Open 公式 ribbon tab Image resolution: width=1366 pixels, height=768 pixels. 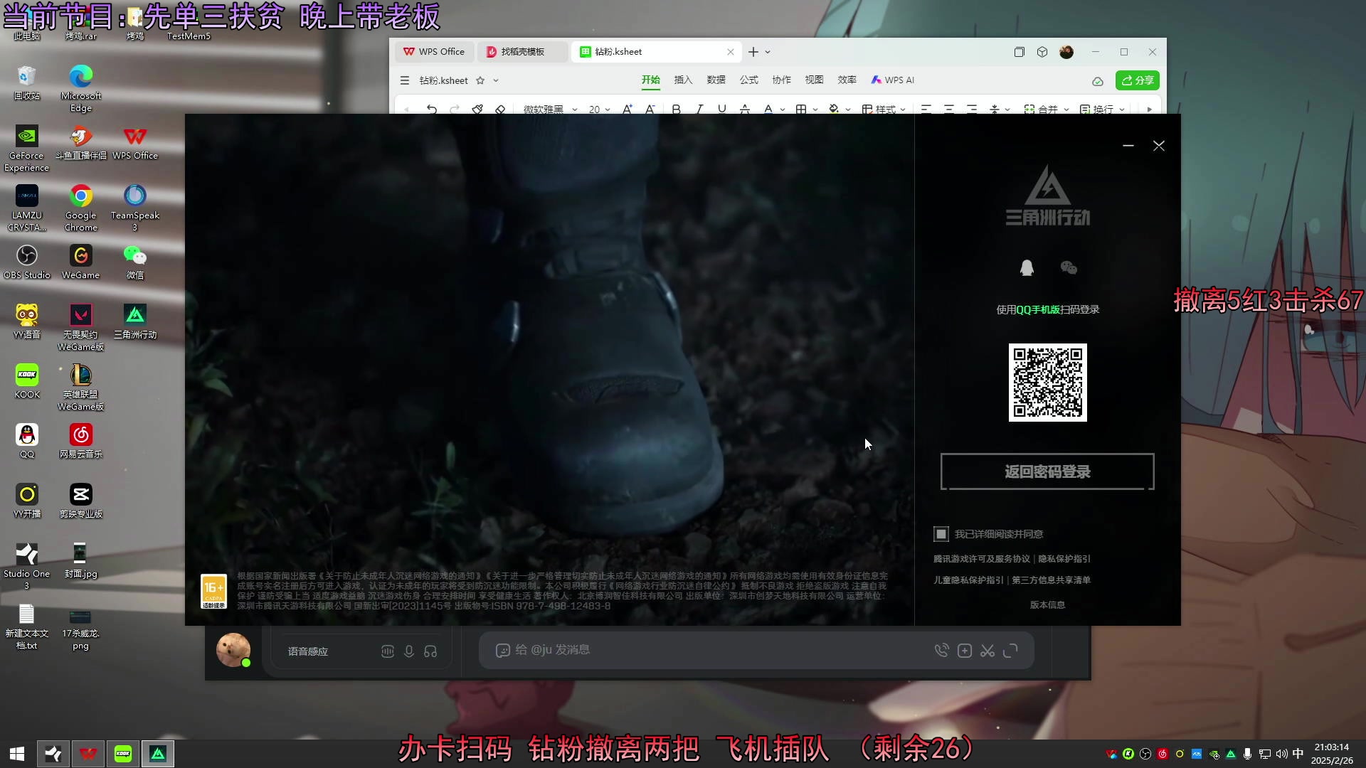(x=748, y=80)
